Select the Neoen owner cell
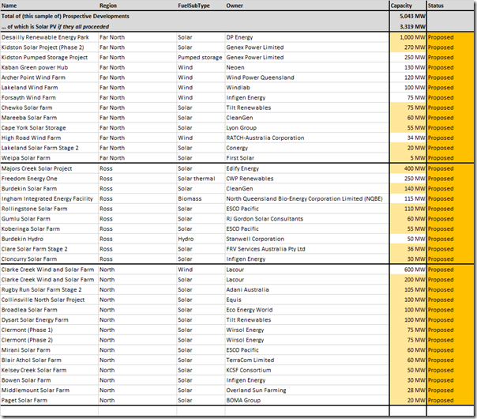The width and height of the screenshot is (477, 419). point(307,67)
